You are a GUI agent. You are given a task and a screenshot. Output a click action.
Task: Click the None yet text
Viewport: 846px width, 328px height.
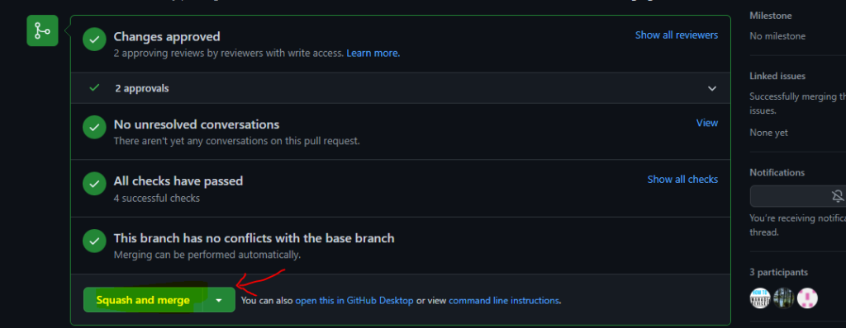pos(768,133)
